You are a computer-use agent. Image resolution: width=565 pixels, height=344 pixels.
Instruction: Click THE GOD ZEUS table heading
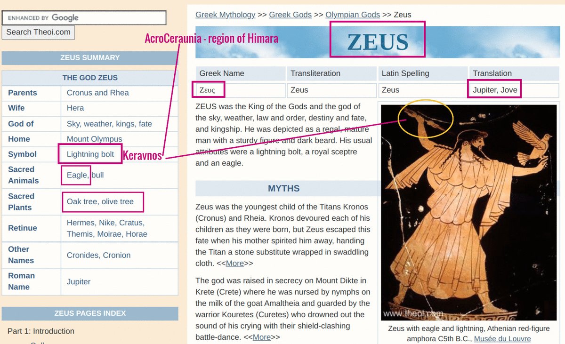pyautogui.click(x=90, y=78)
